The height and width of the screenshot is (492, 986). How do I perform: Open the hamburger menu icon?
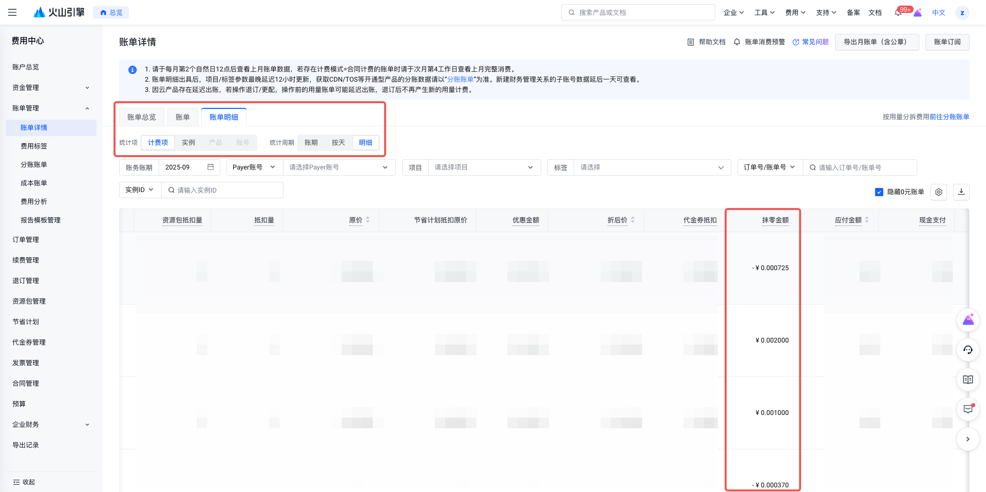[12, 12]
